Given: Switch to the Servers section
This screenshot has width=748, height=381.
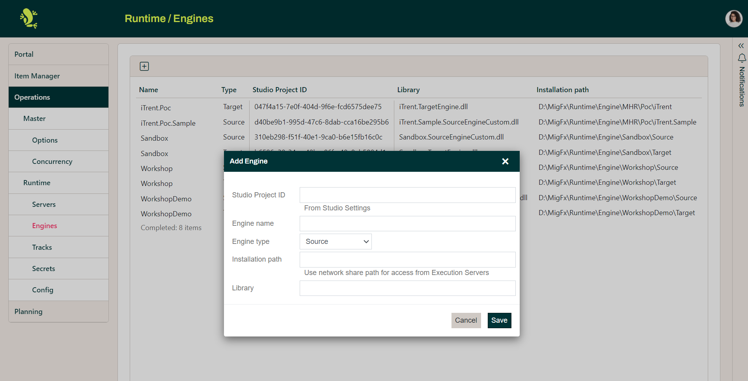Looking at the screenshot, I should (44, 204).
